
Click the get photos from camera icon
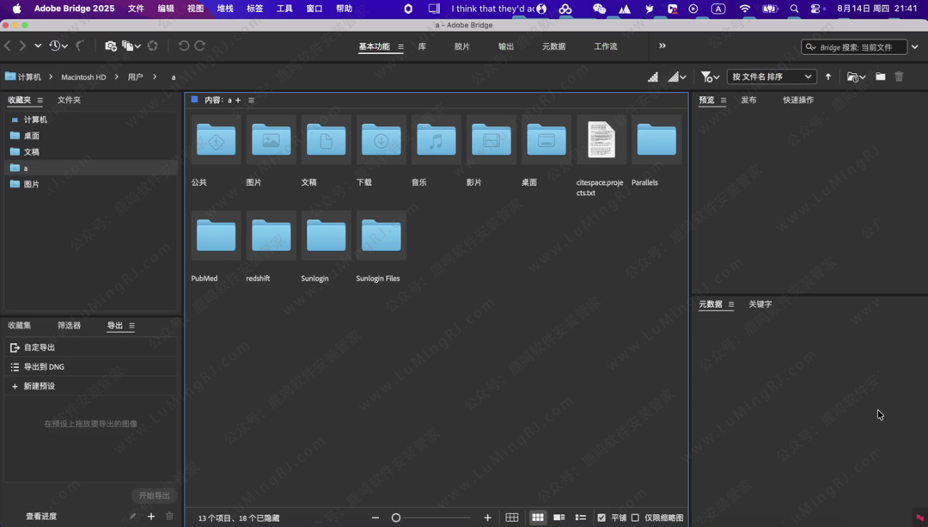[110, 46]
